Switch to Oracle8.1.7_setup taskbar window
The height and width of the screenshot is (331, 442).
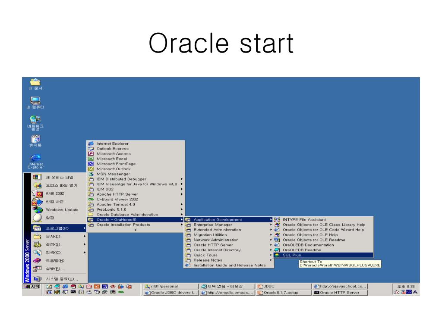(283, 293)
